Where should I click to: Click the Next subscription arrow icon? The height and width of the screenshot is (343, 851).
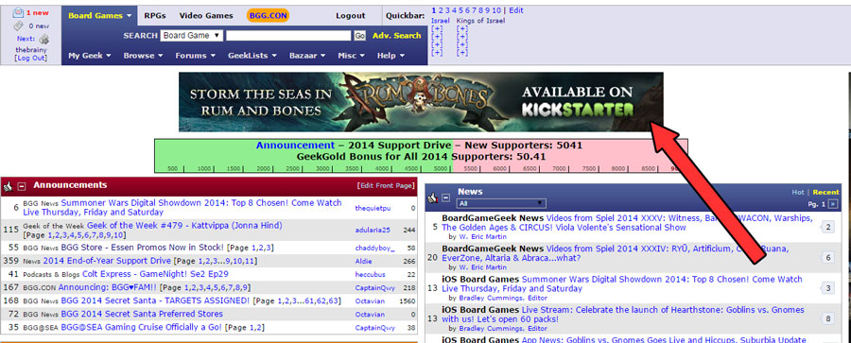pyautogui.click(x=43, y=39)
